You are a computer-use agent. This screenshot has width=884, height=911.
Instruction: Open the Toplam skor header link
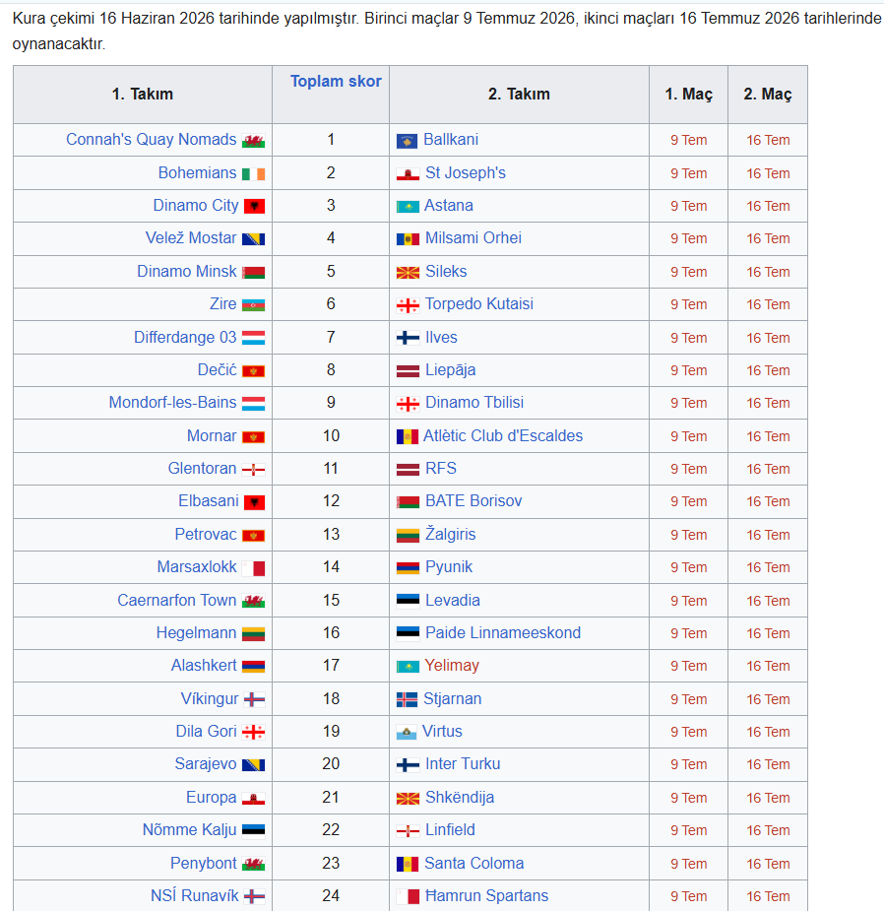[336, 82]
